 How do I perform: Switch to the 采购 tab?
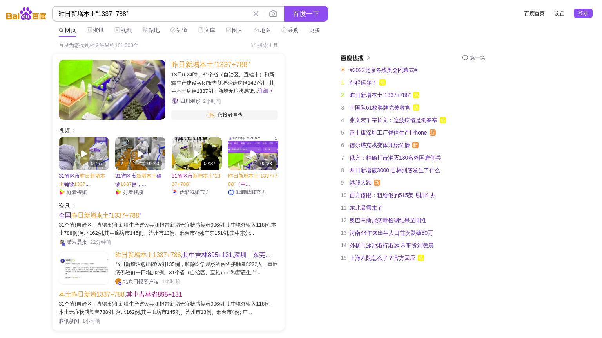pyautogui.click(x=290, y=30)
